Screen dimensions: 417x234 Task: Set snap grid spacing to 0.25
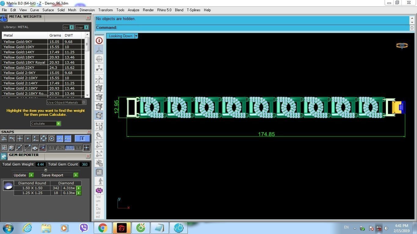[61, 148]
